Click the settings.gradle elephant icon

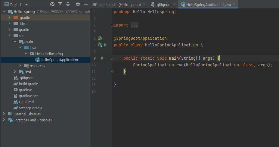[x=16, y=108]
